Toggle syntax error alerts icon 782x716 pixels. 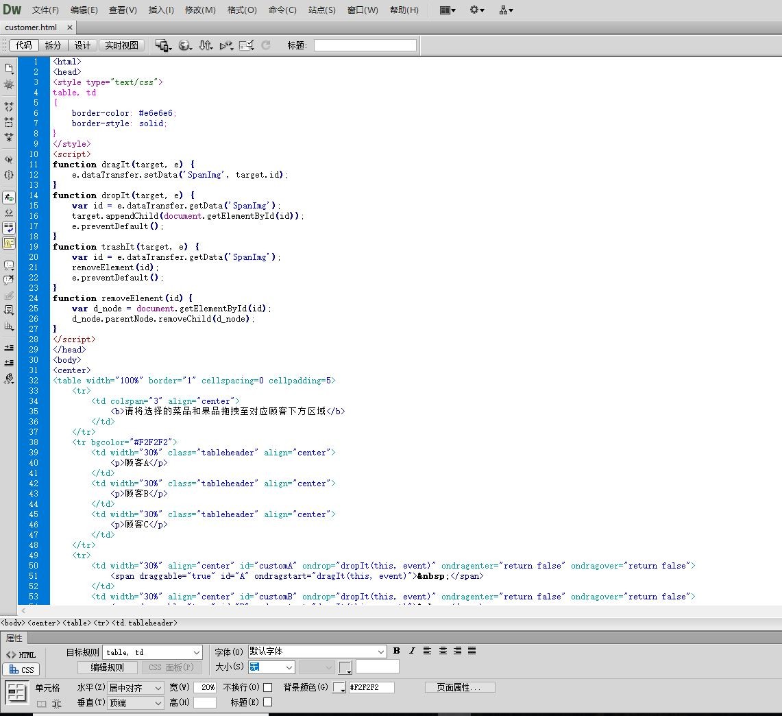9,243
